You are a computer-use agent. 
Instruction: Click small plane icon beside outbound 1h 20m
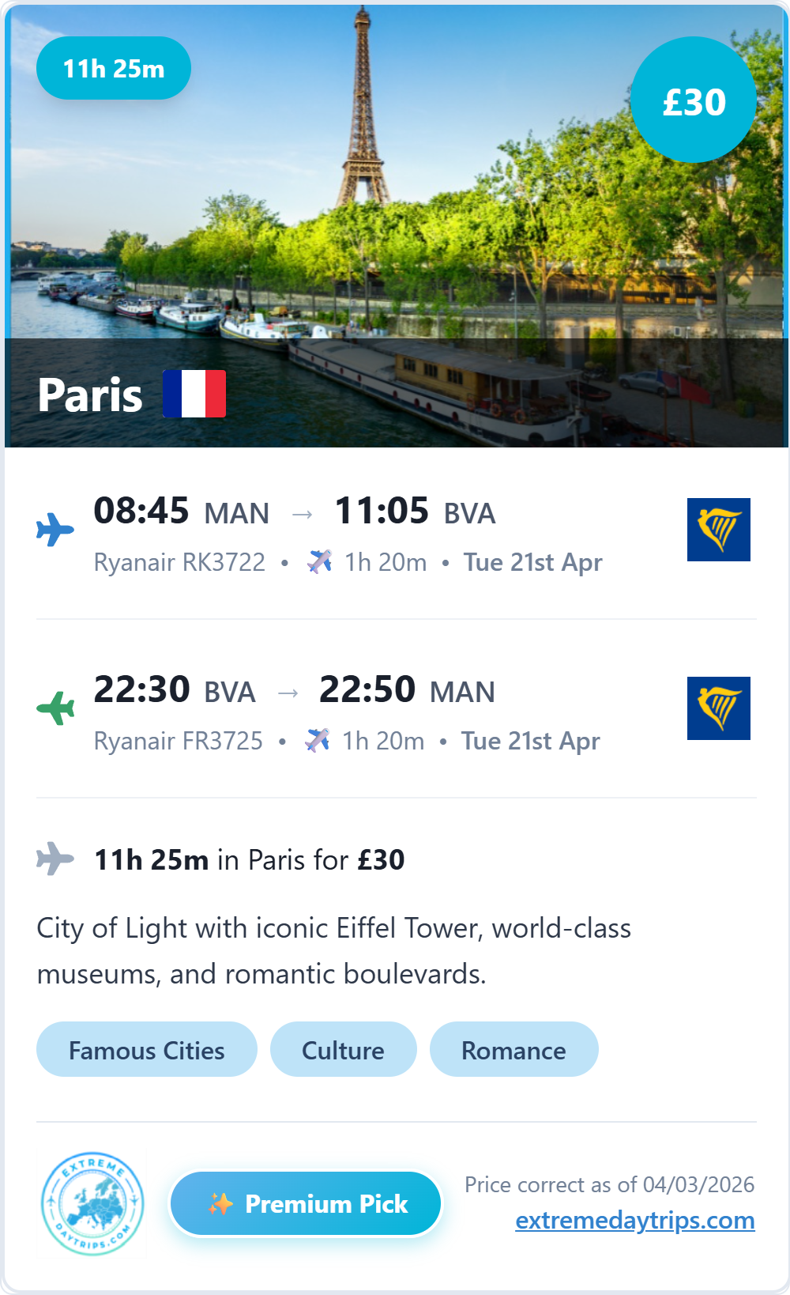click(320, 561)
